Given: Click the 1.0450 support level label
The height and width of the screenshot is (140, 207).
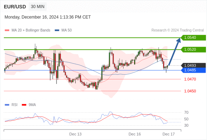Looking at the screenshot, I should 190,91.
